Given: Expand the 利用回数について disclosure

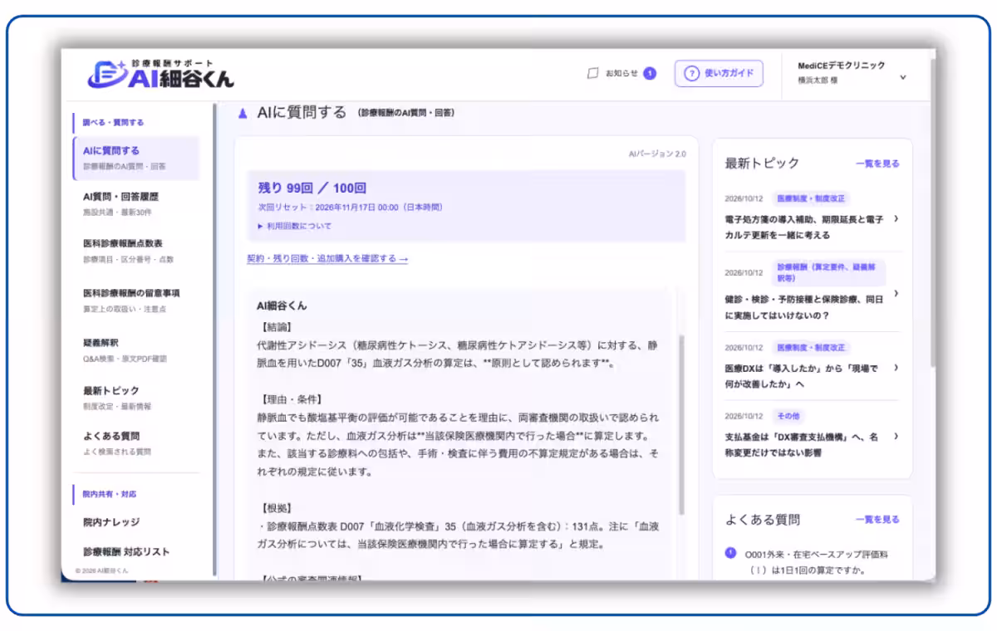Looking at the screenshot, I should point(295,226).
